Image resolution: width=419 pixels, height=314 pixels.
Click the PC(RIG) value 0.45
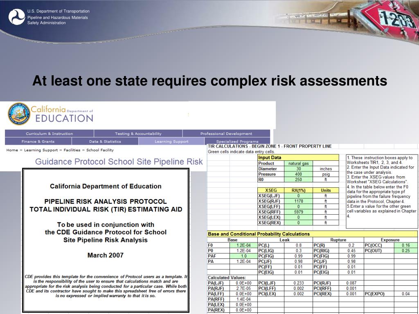[x=351, y=251]
